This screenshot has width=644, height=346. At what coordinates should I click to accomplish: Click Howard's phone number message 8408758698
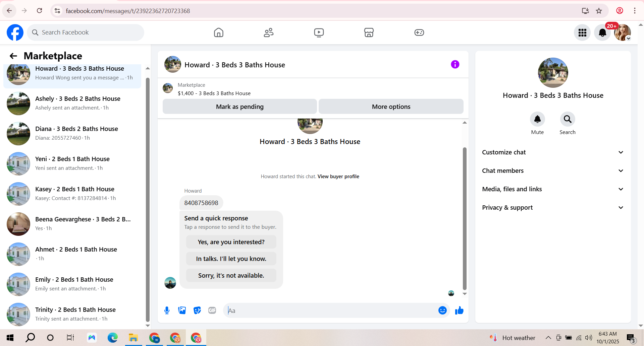coord(201,203)
